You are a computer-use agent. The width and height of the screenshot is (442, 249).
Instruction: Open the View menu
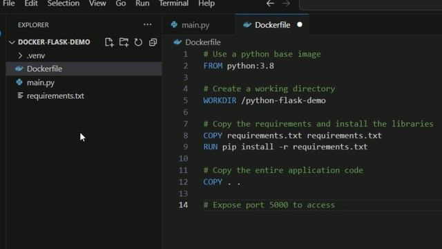click(x=97, y=3)
